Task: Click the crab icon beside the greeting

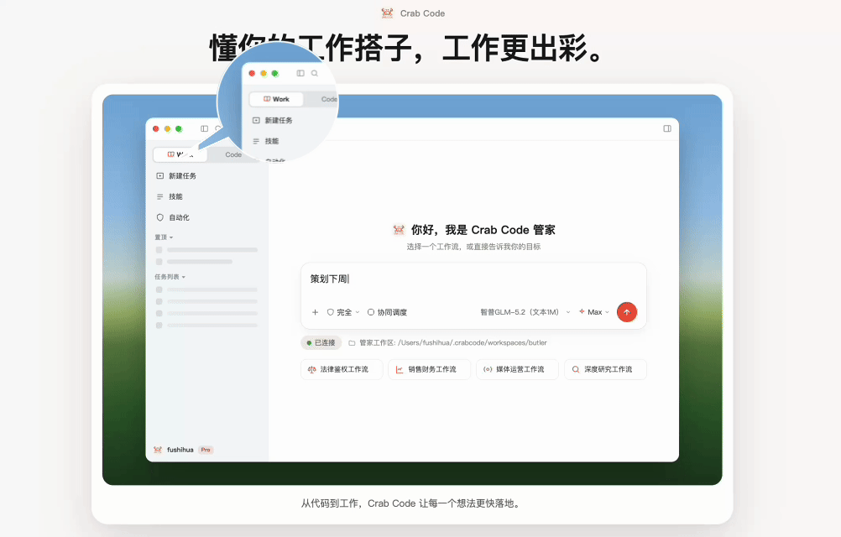Action: (x=399, y=230)
